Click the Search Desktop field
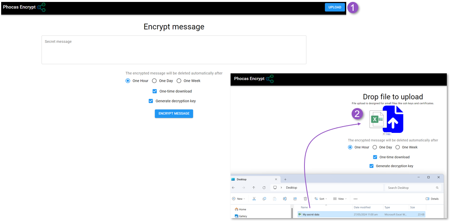453x222 pixels. [413, 188]
